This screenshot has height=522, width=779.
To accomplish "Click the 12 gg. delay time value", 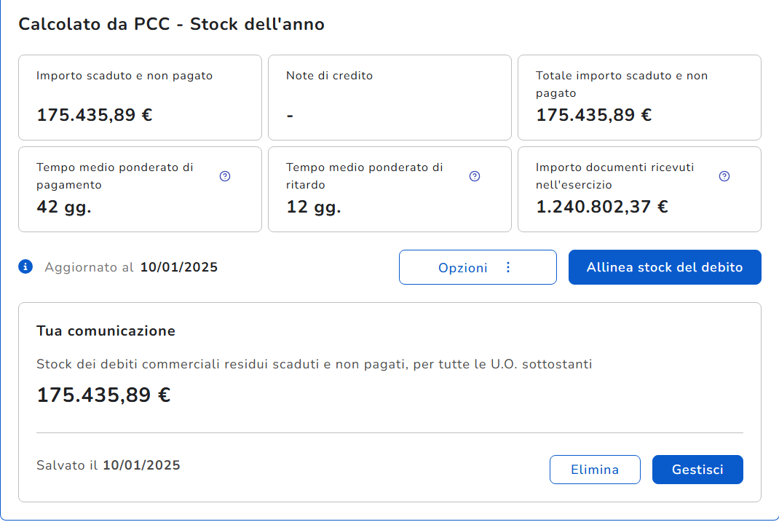I will (314, 207).
